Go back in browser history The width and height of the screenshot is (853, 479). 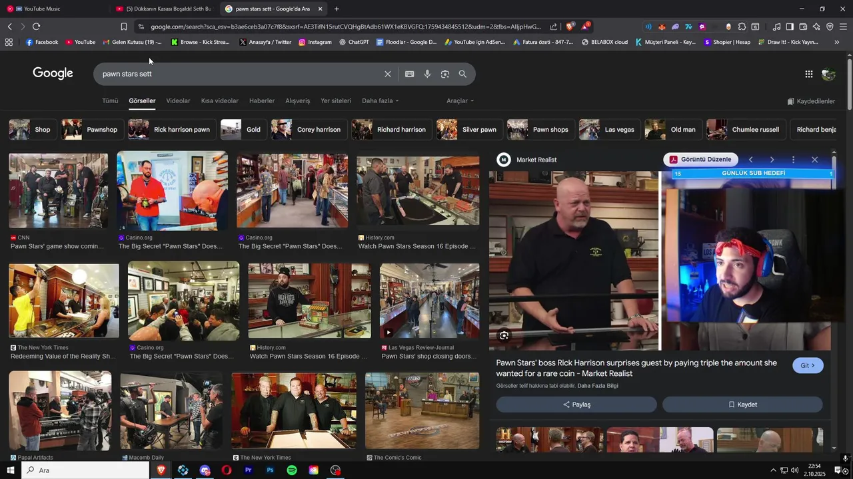(9, 27)
